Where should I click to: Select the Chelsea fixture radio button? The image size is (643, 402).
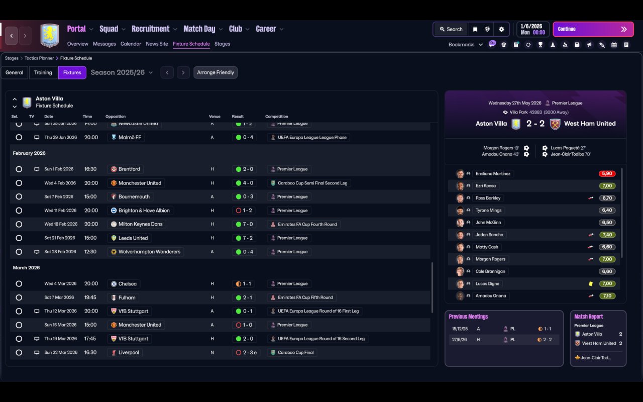tap(19, 284)
